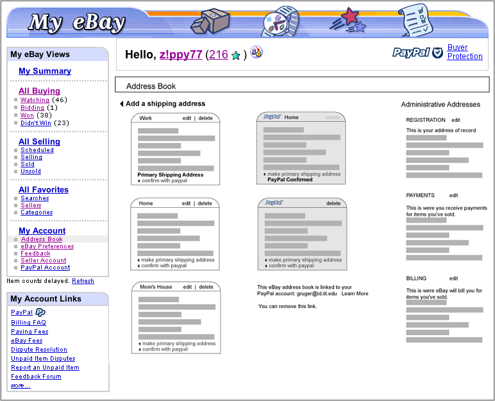Open All Favorites section
The height and width of the screenshot is (401, 495).
pos(44,190)
